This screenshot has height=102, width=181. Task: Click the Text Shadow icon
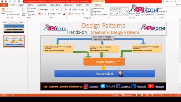click(x=48, y=14)
